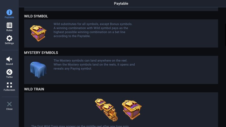Click the Paytable title at top
The height and width of the screenshot is (127, 226).
tap(121, 4)
